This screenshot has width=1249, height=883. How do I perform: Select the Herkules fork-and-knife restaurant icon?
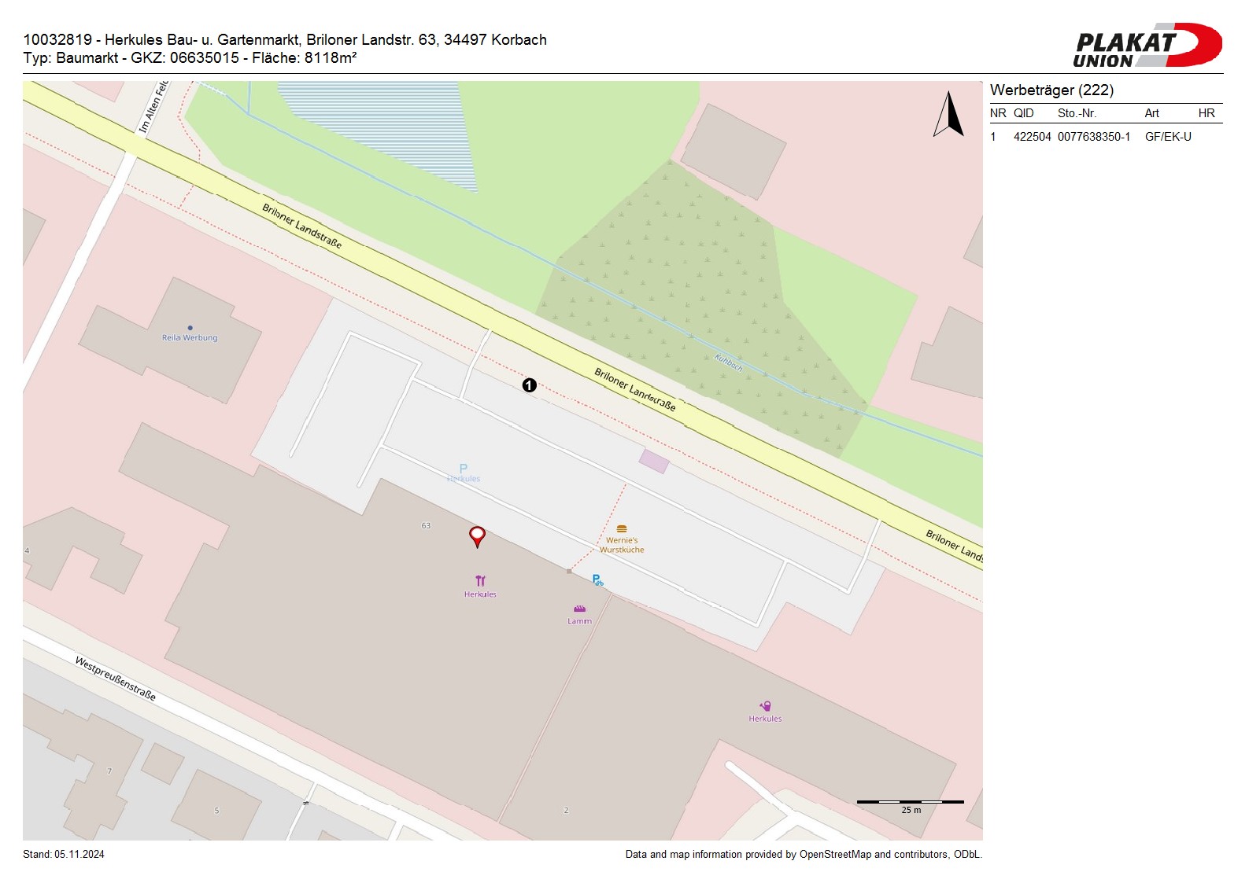[480, 581]
